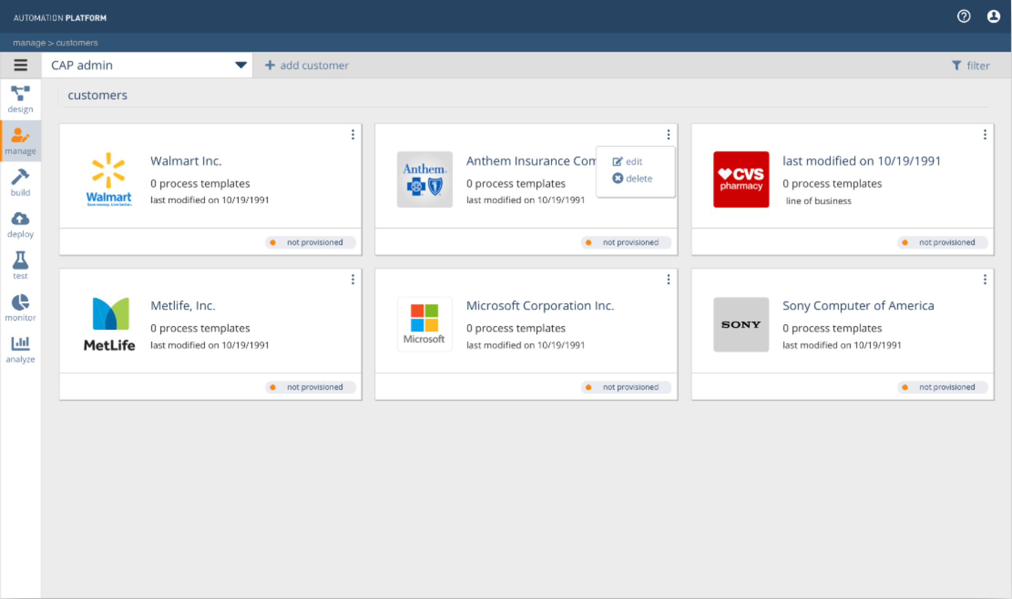Click Walmart's 0 process templates text
The height and width of the screenshot is (599, 1012).
tap(200, 183)
